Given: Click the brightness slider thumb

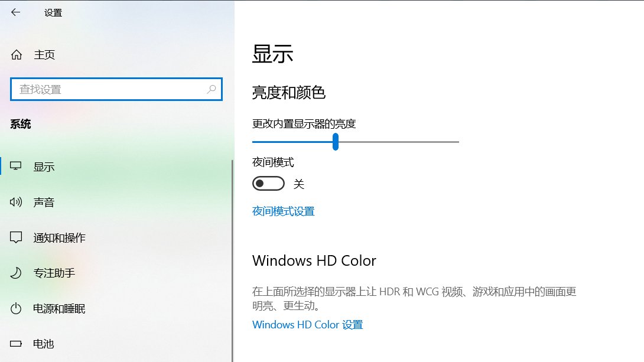Looking at the screenshot, I should coord(336,142).
